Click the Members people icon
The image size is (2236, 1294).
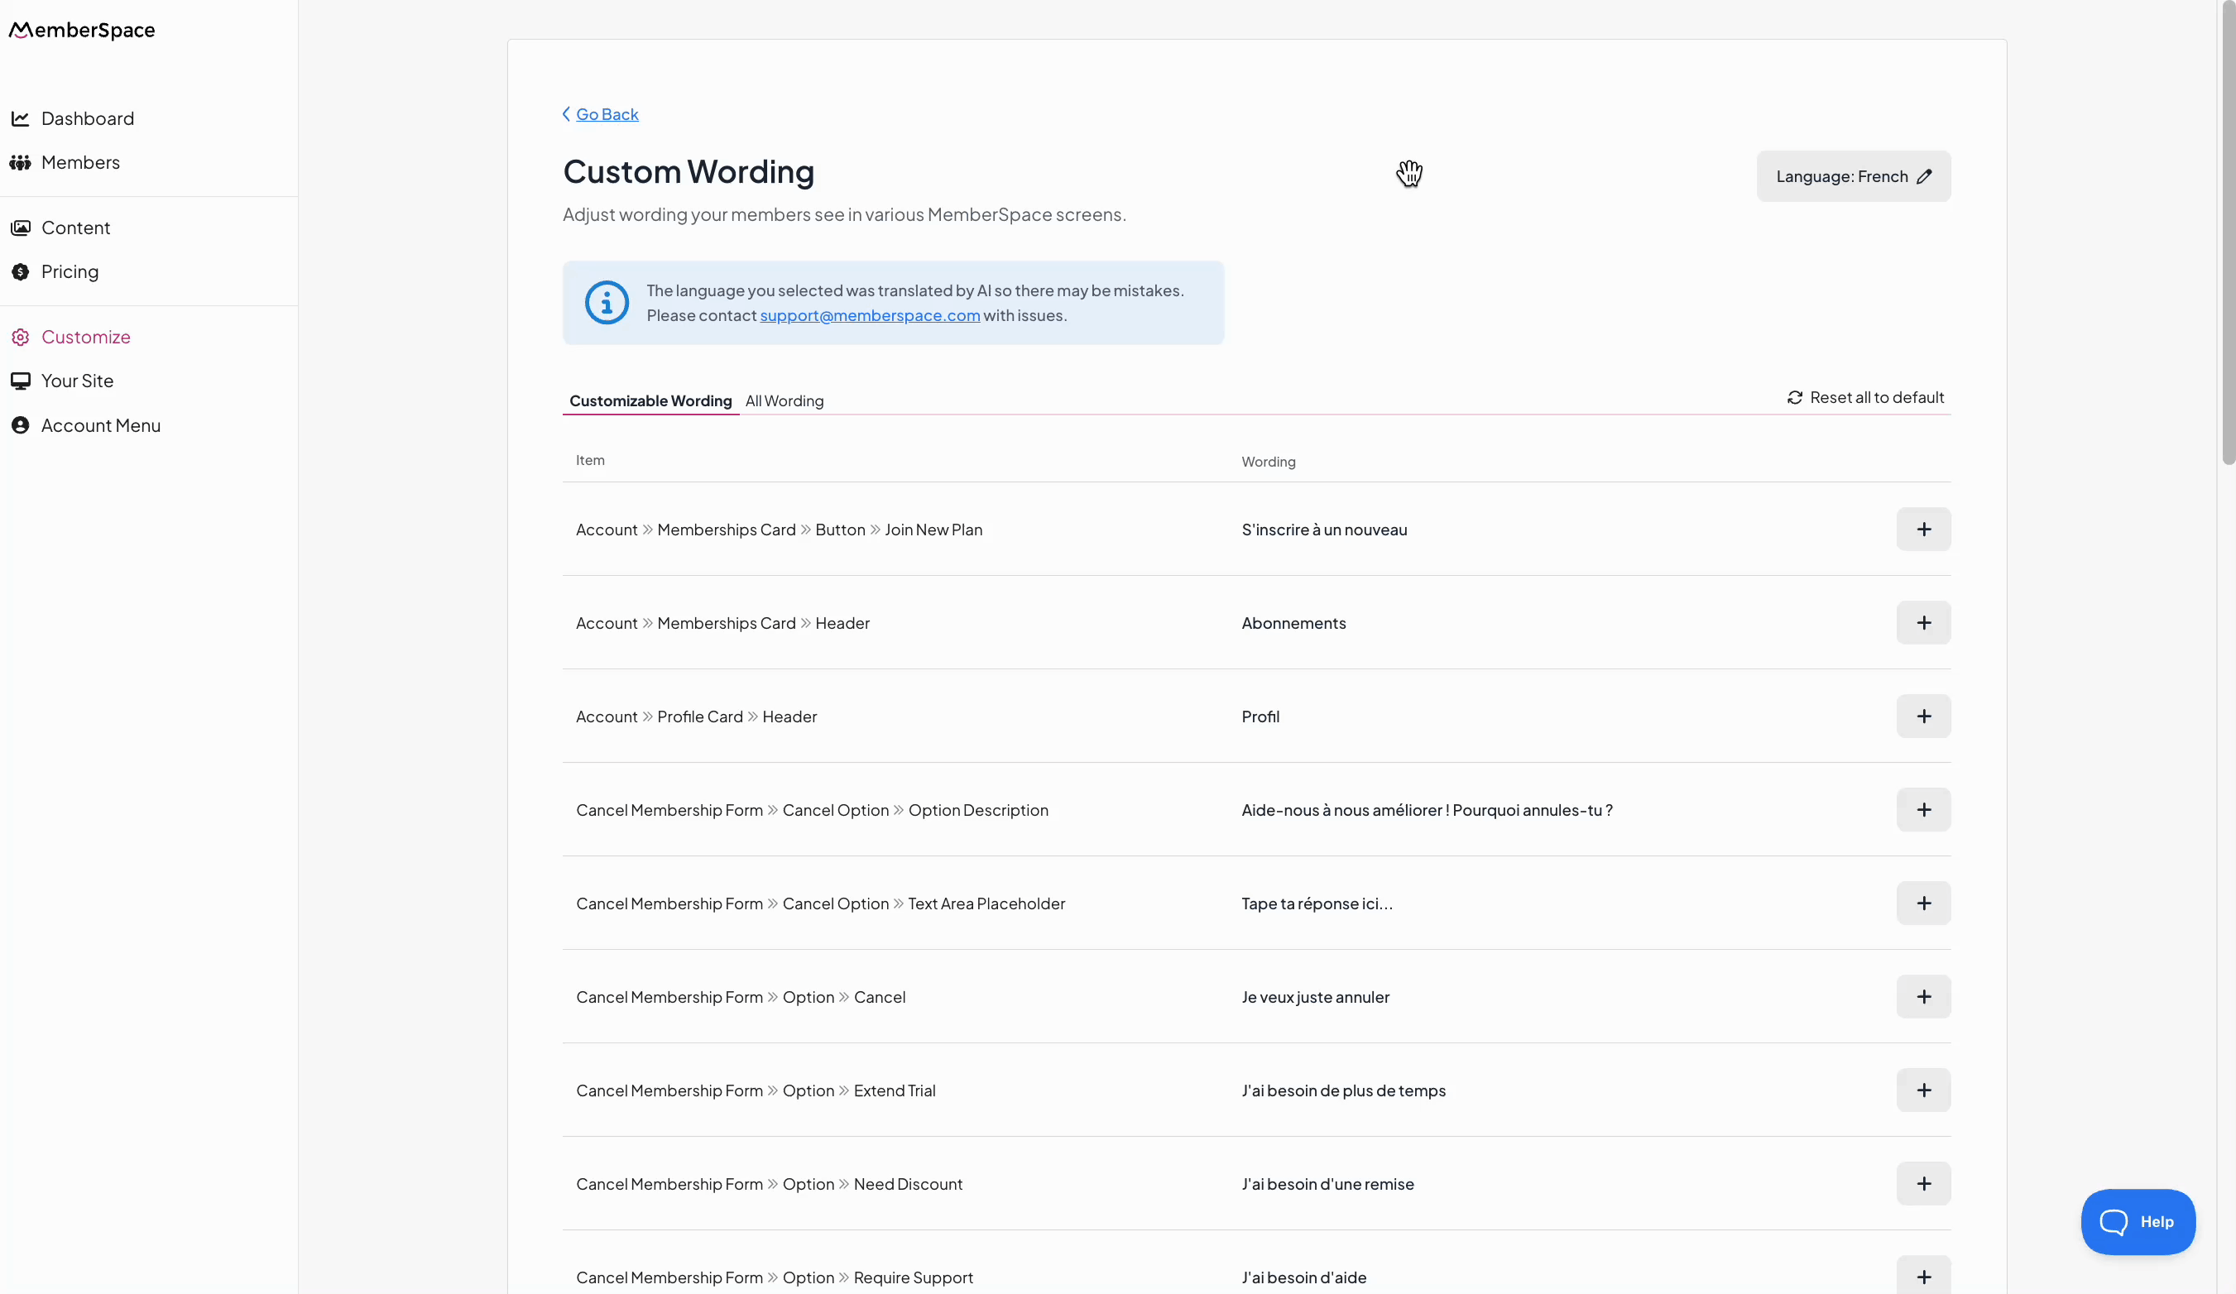pyautogui.click(x=21, y=162)
